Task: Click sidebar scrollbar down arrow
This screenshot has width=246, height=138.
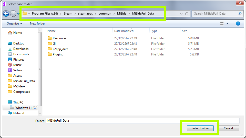Action: [x=40, y=113]
